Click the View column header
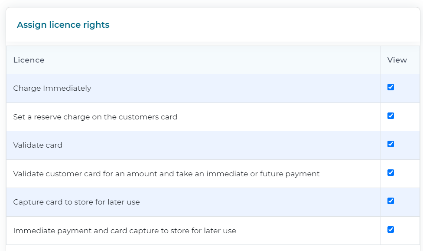This screenshot has width=423, height=251. (x=397, y=60)
